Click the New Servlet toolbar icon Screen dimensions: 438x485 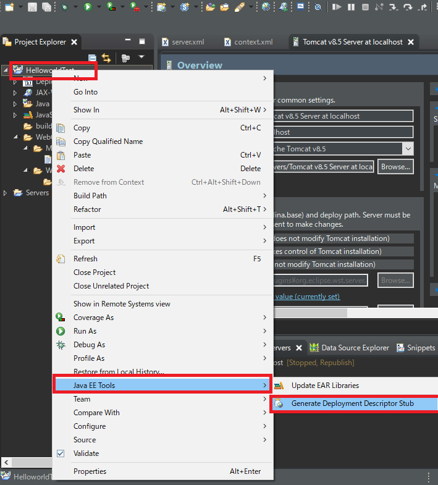tap(185, 7)
